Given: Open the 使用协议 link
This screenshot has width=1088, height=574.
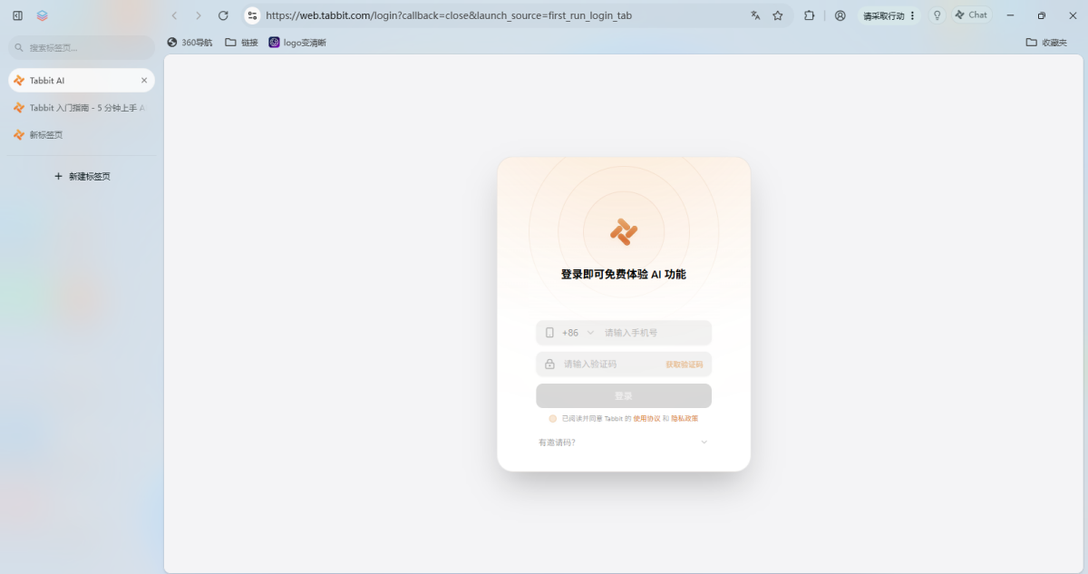Looking at the screenshot, I should point(646,419).
